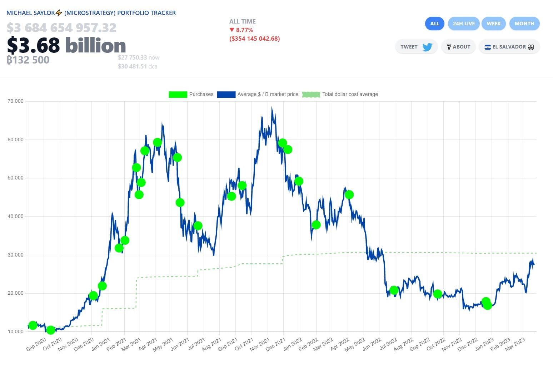Click the question-mark ear icon on ABOUT
The width and height of the screenshot is (553, 365).
449,46
